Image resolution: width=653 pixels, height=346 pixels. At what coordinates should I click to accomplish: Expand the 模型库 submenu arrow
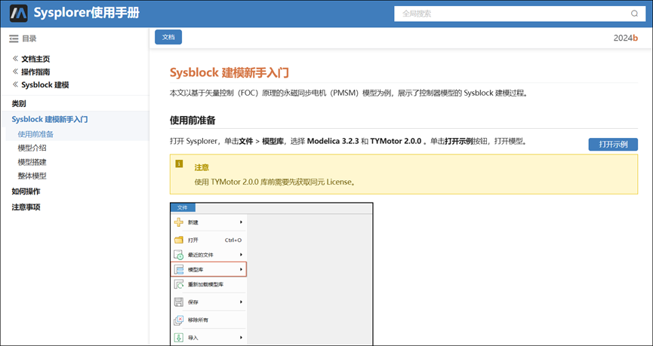pyautogui.click(x=241, y=269)
